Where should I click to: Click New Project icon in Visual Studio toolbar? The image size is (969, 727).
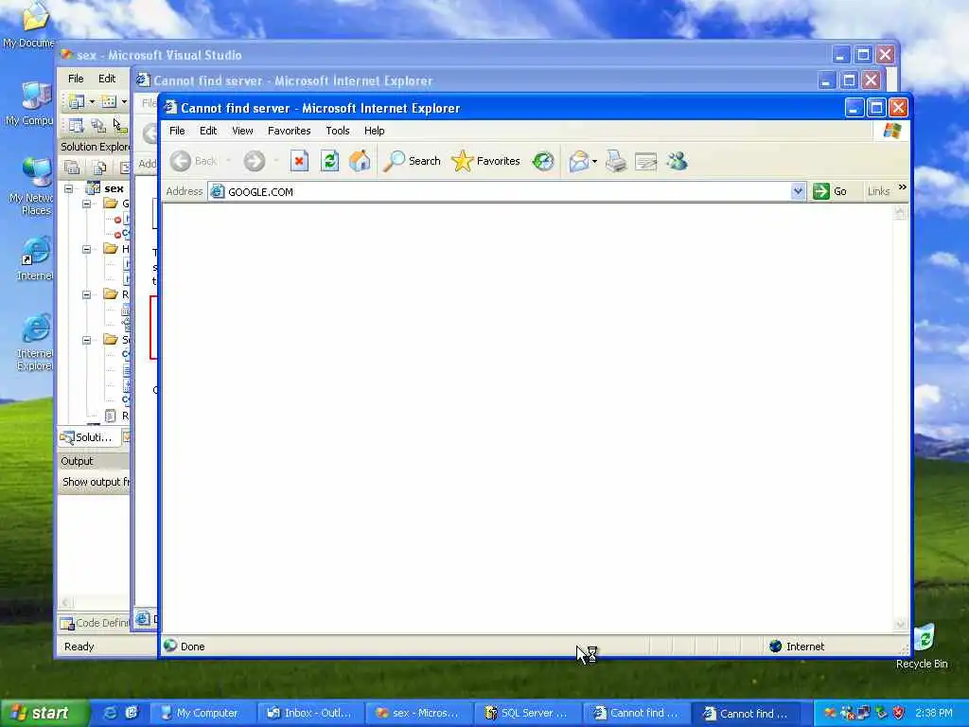click(x=77, y=101)
